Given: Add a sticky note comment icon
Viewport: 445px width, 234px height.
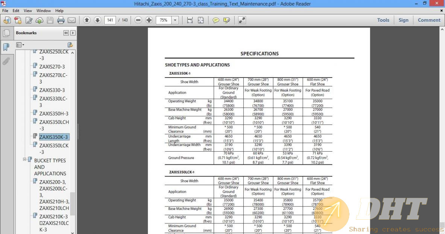Looking at the screenshot, I should coord(216,20).
